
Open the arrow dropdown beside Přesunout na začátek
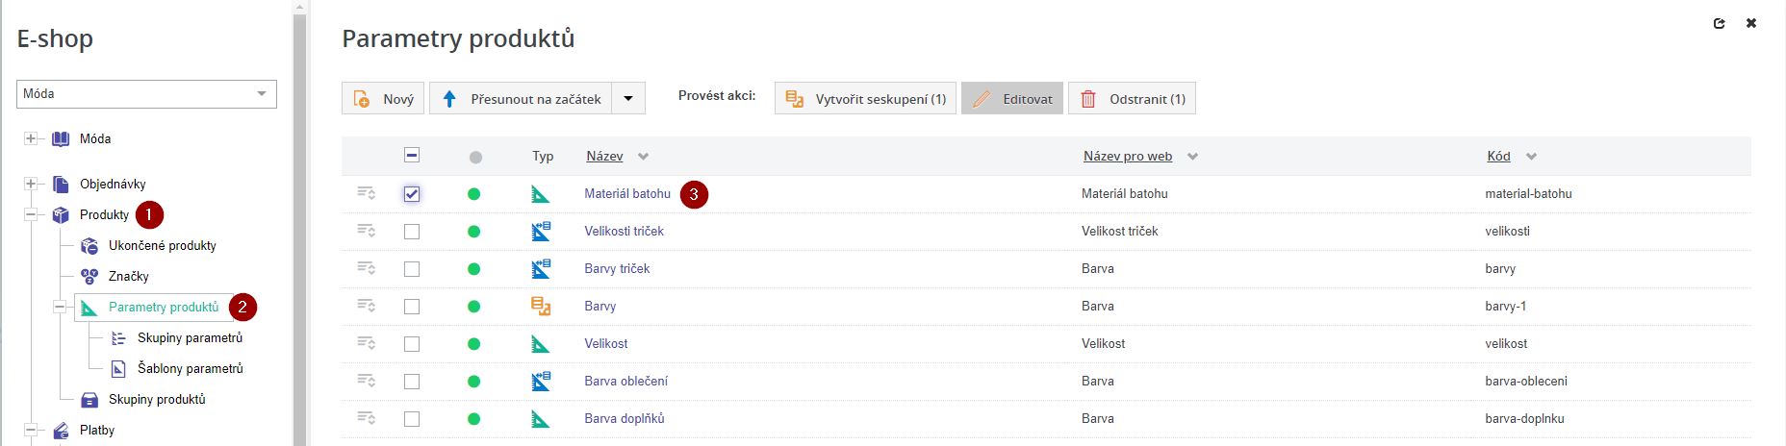click(x=628, y=99)
